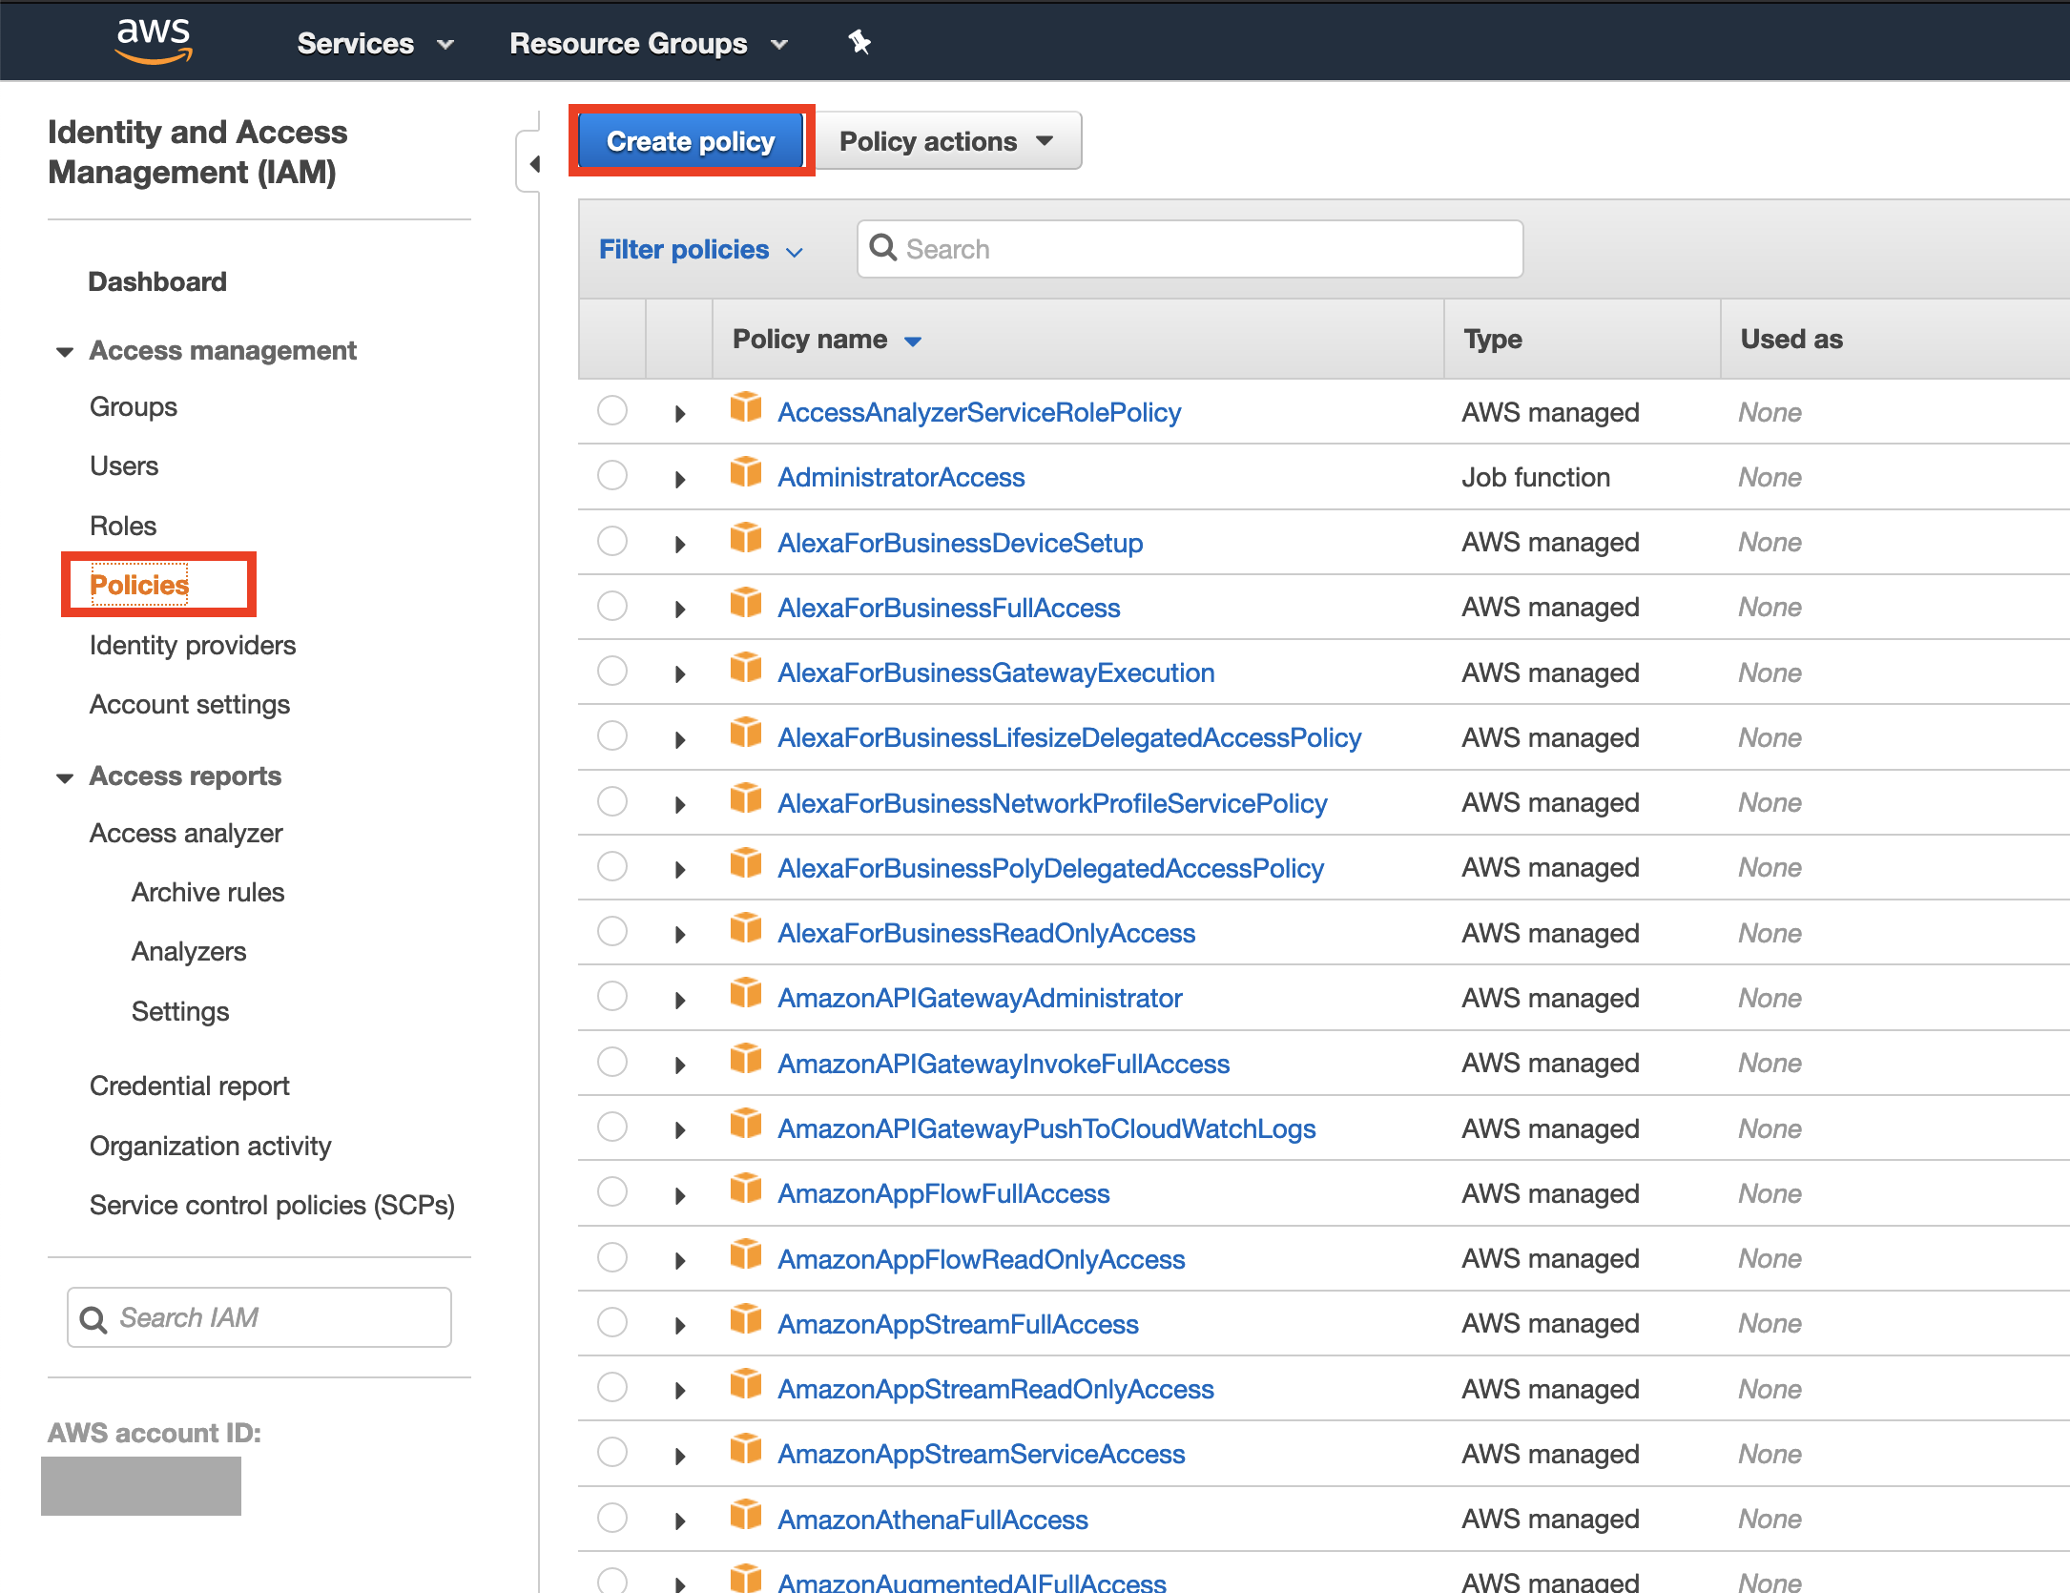Viewport: 2070px width, 1593px height.
Task: Click the policy icon beside AmazonAppStreamServiceAccess
Action: tap(746, 1450)
